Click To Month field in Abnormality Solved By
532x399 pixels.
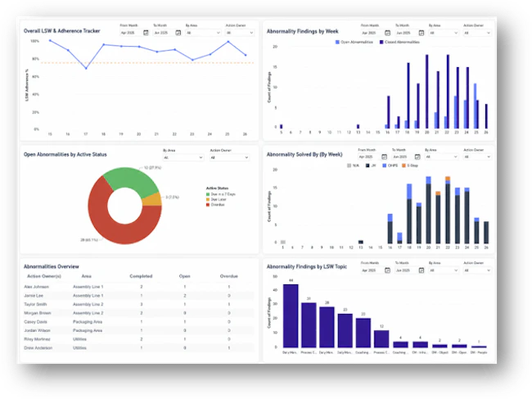(x=407, y=156)
